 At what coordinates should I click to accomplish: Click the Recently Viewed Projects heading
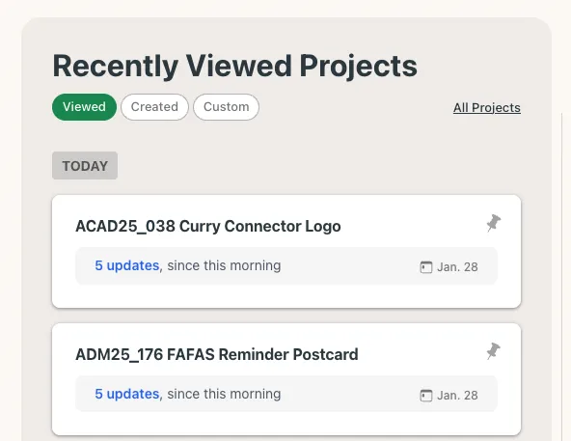click(x=235, y=67)
